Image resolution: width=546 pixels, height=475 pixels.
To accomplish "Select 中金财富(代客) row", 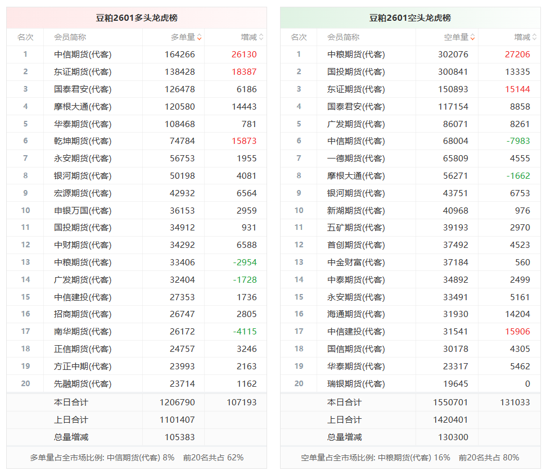I will 410,263.
